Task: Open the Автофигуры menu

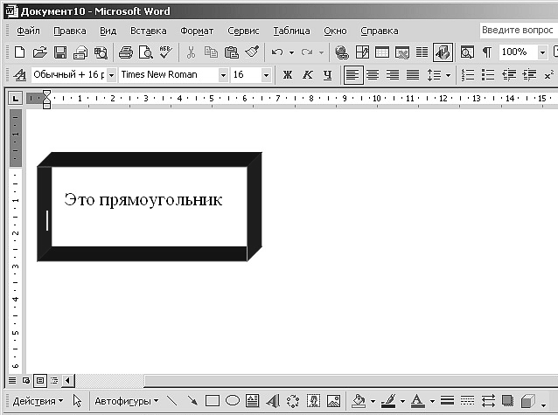Action: click(x=126, y=401)
